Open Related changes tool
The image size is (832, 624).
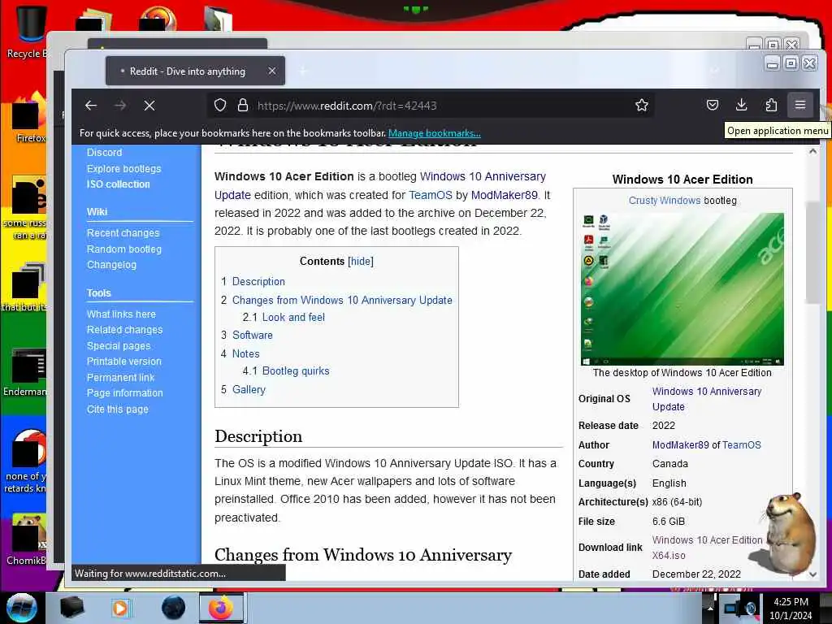pyautogui.click(x=124, y=330)
